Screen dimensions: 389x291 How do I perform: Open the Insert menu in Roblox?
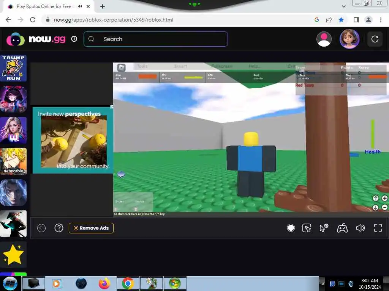tap(180, 66)
